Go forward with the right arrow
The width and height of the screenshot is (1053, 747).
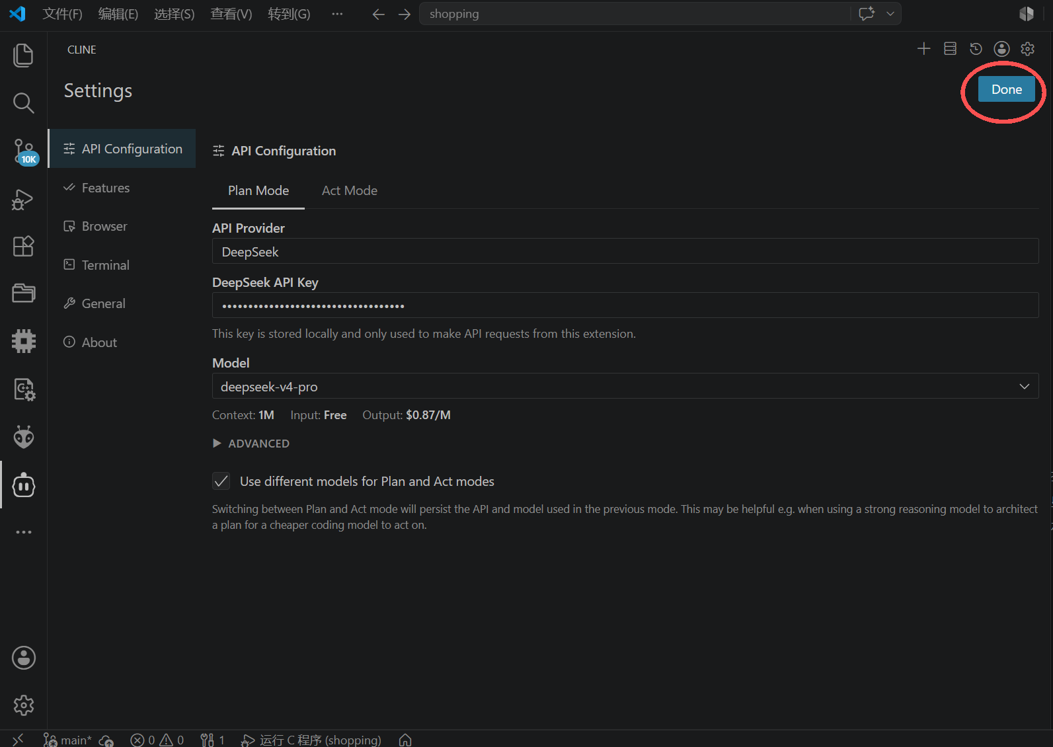coord(405,14)
